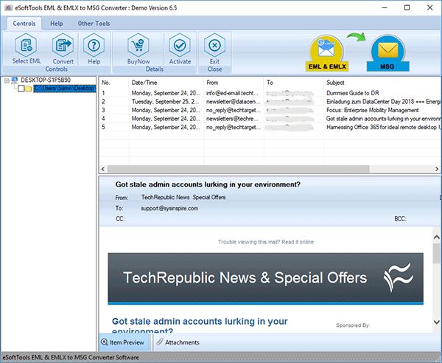
Task: Click the right arrow of email list scrollbar
Action: 437,169
